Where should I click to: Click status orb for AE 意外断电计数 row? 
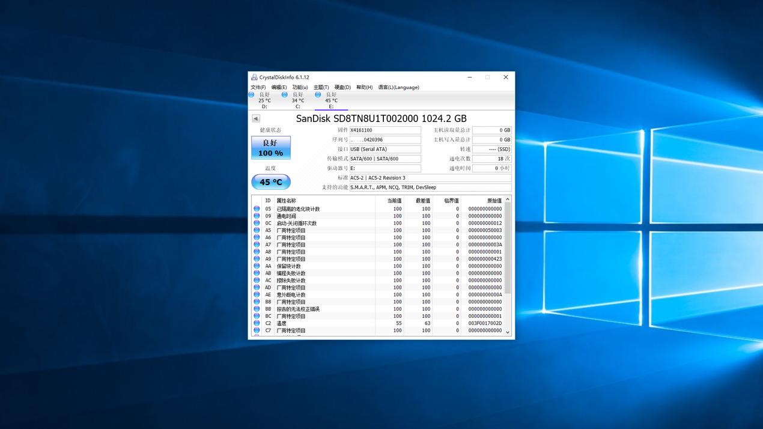click(x=257, y=295)
